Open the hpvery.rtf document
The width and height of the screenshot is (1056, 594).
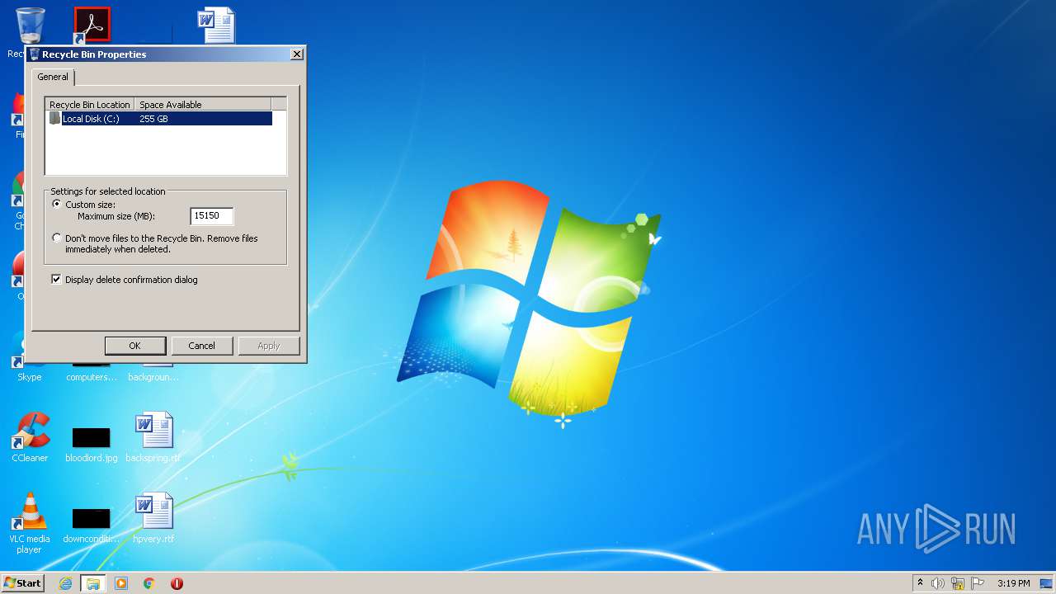[153, 518]
